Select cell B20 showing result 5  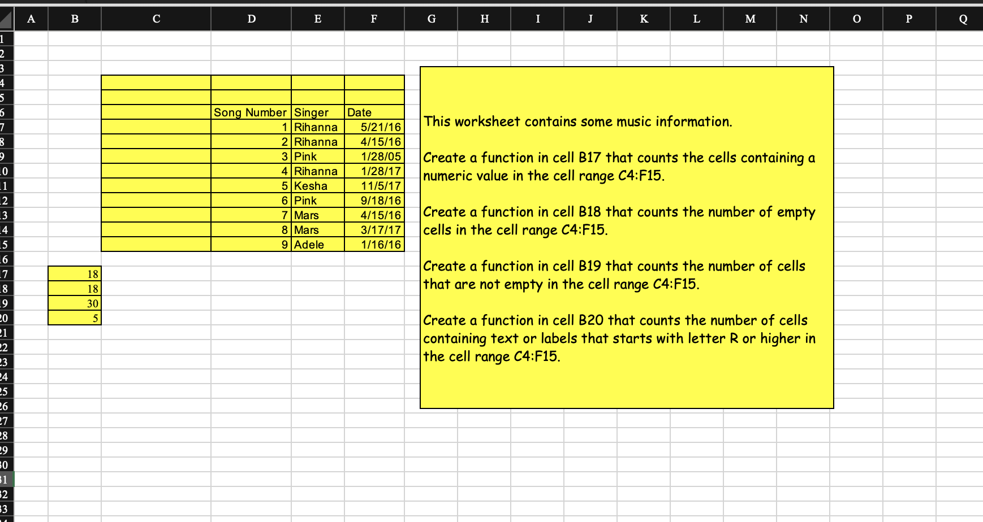(x=75, y=317)
